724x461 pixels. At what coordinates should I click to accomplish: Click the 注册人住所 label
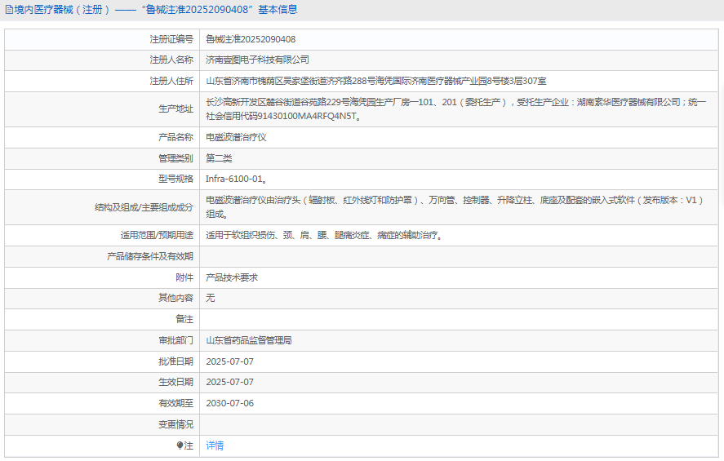[171, 81]
